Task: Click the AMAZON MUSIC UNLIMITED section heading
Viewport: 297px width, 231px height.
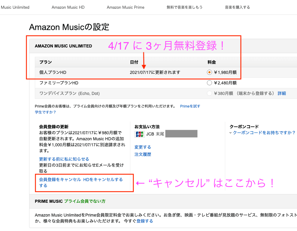Action: tap(63, 46)
